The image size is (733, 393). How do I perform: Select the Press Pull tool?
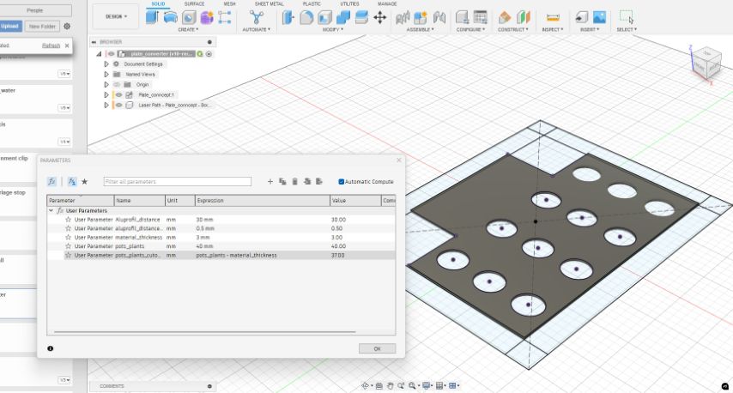pyautogui.click(x=288, y=18)
